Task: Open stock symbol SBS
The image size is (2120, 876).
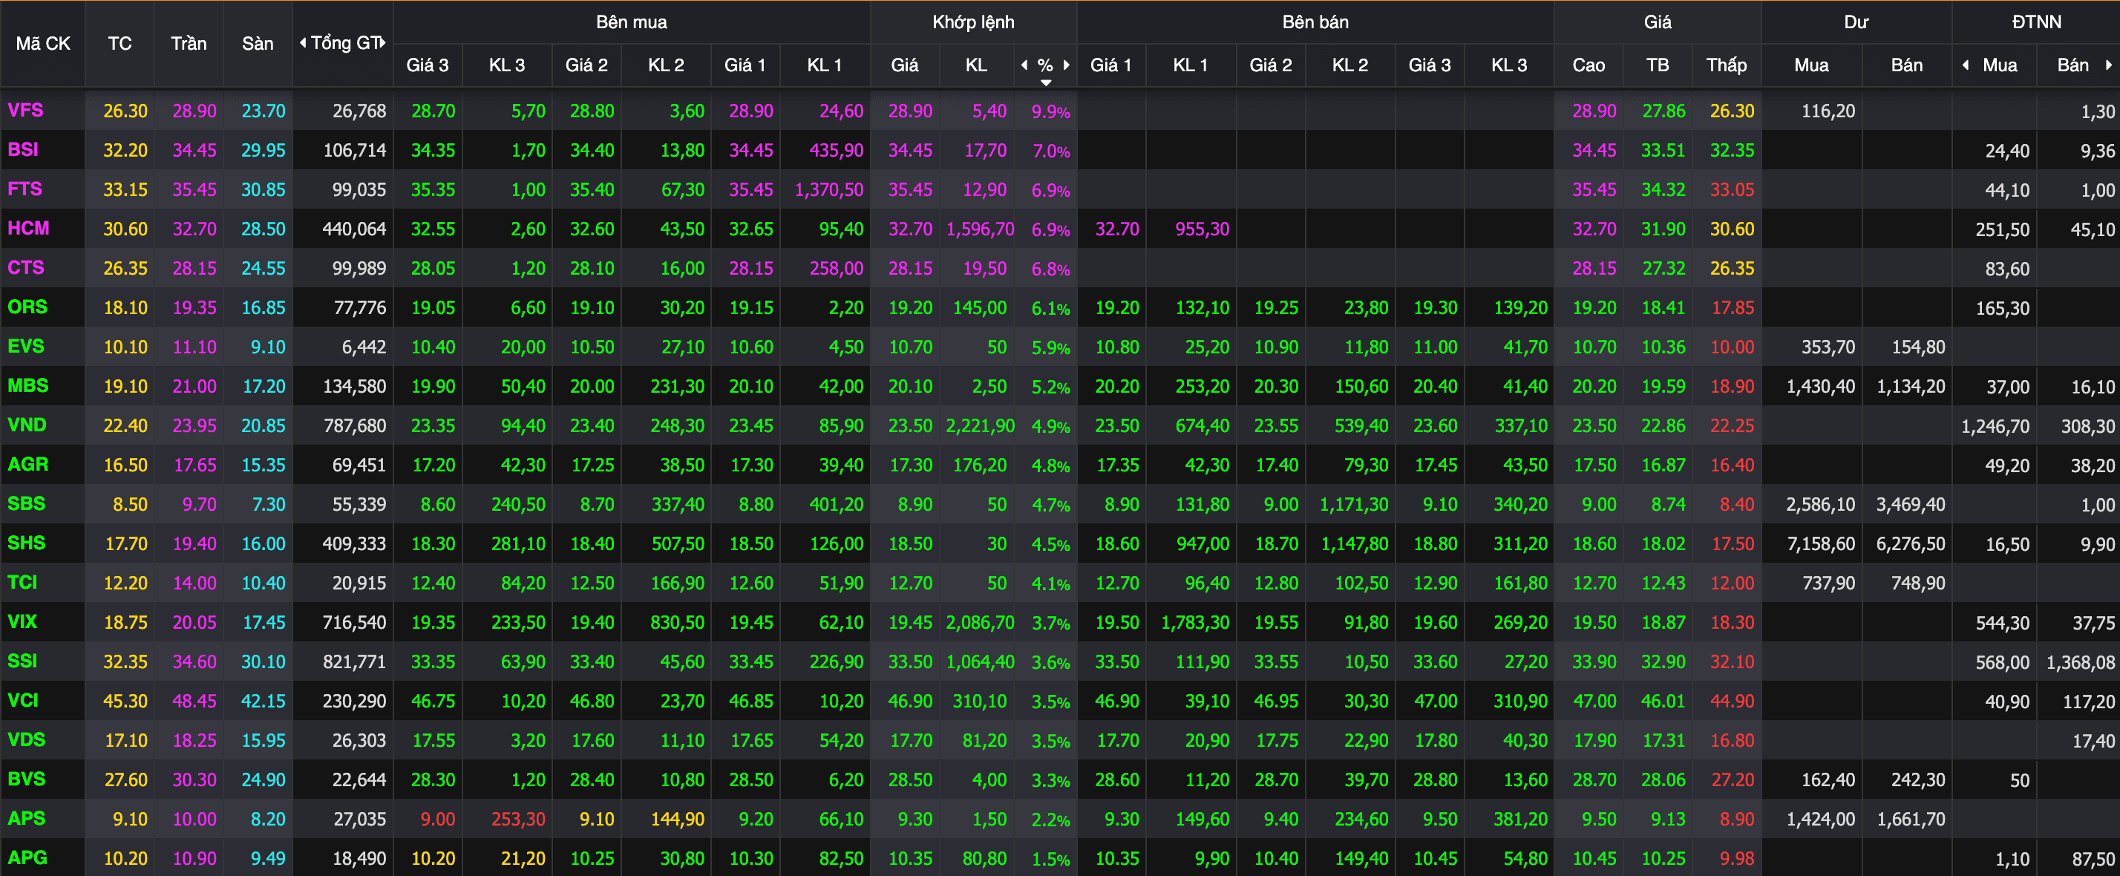Action: click(x=26, y=504)
